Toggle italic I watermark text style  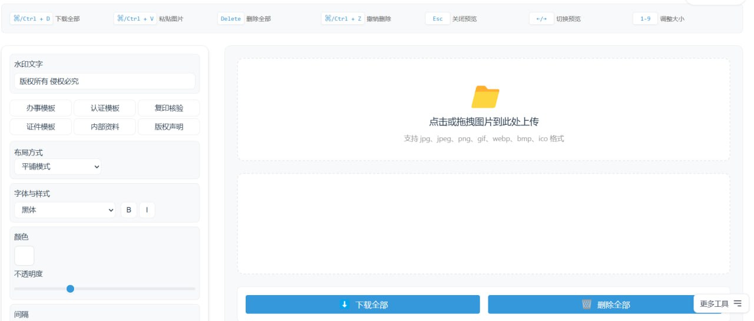[x=147, y=210]
